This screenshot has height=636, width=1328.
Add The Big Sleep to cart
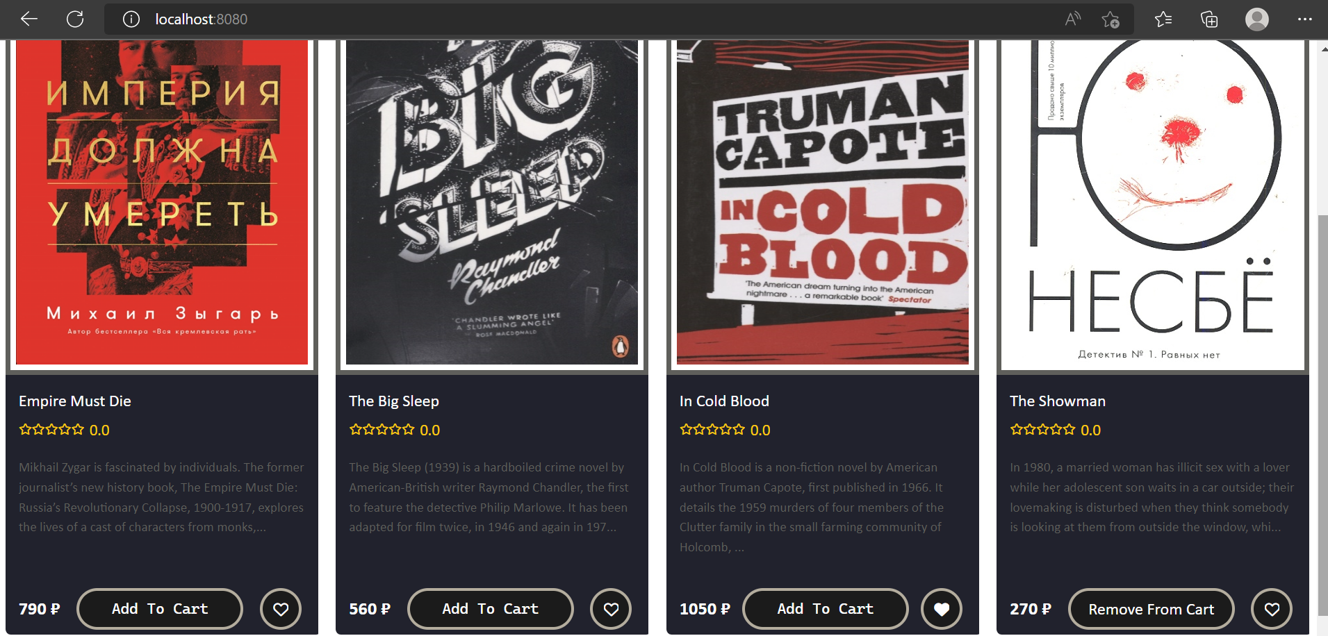[x=491, y=609]
